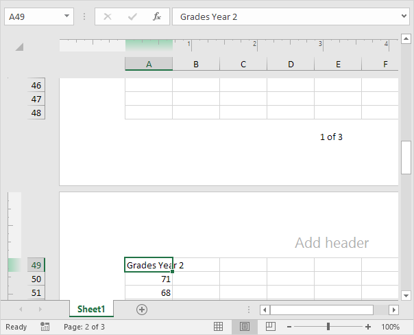Viewport: 414px width, 335px height.
Task: Add a new sheet with plus icon
Action: point(142,310)
